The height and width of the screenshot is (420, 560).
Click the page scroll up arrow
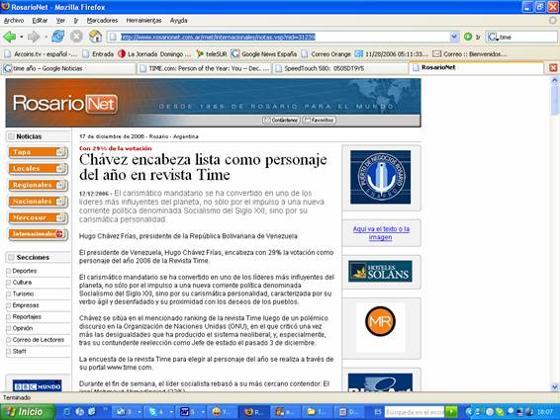[555, 81]
